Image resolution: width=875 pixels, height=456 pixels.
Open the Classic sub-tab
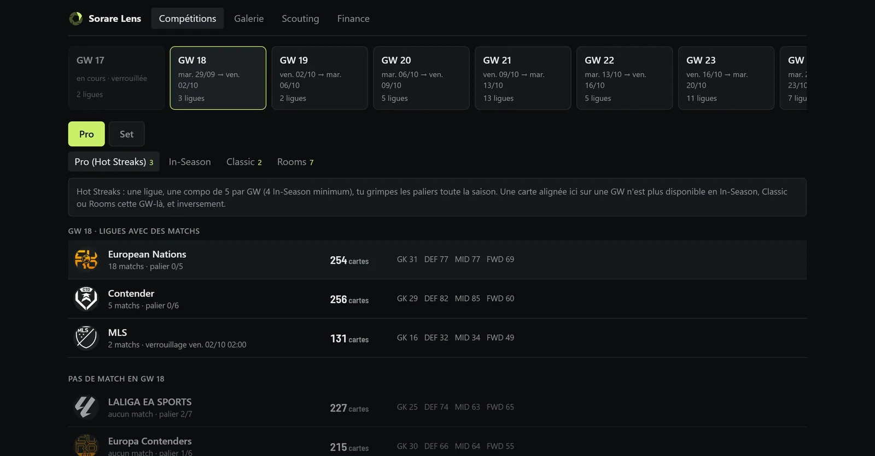(244, 162)
